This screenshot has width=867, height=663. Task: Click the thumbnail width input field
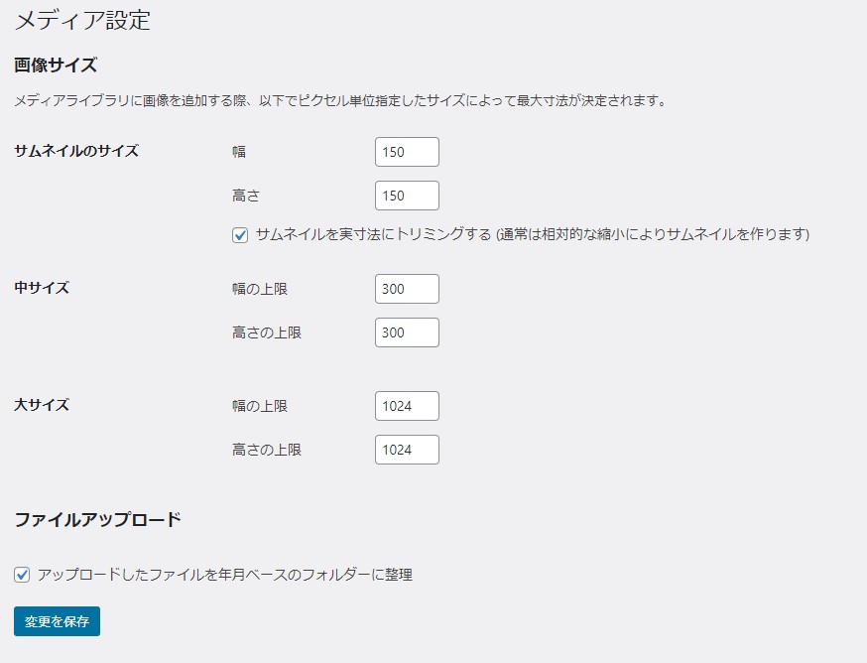pyautogui.click(x=407, y=152)
